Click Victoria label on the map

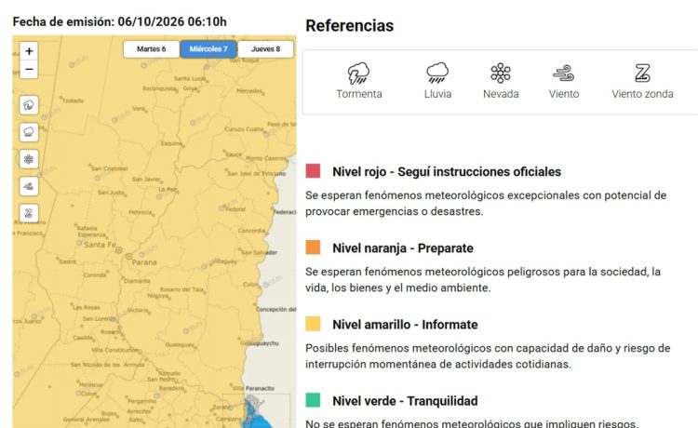coord(138,310)
